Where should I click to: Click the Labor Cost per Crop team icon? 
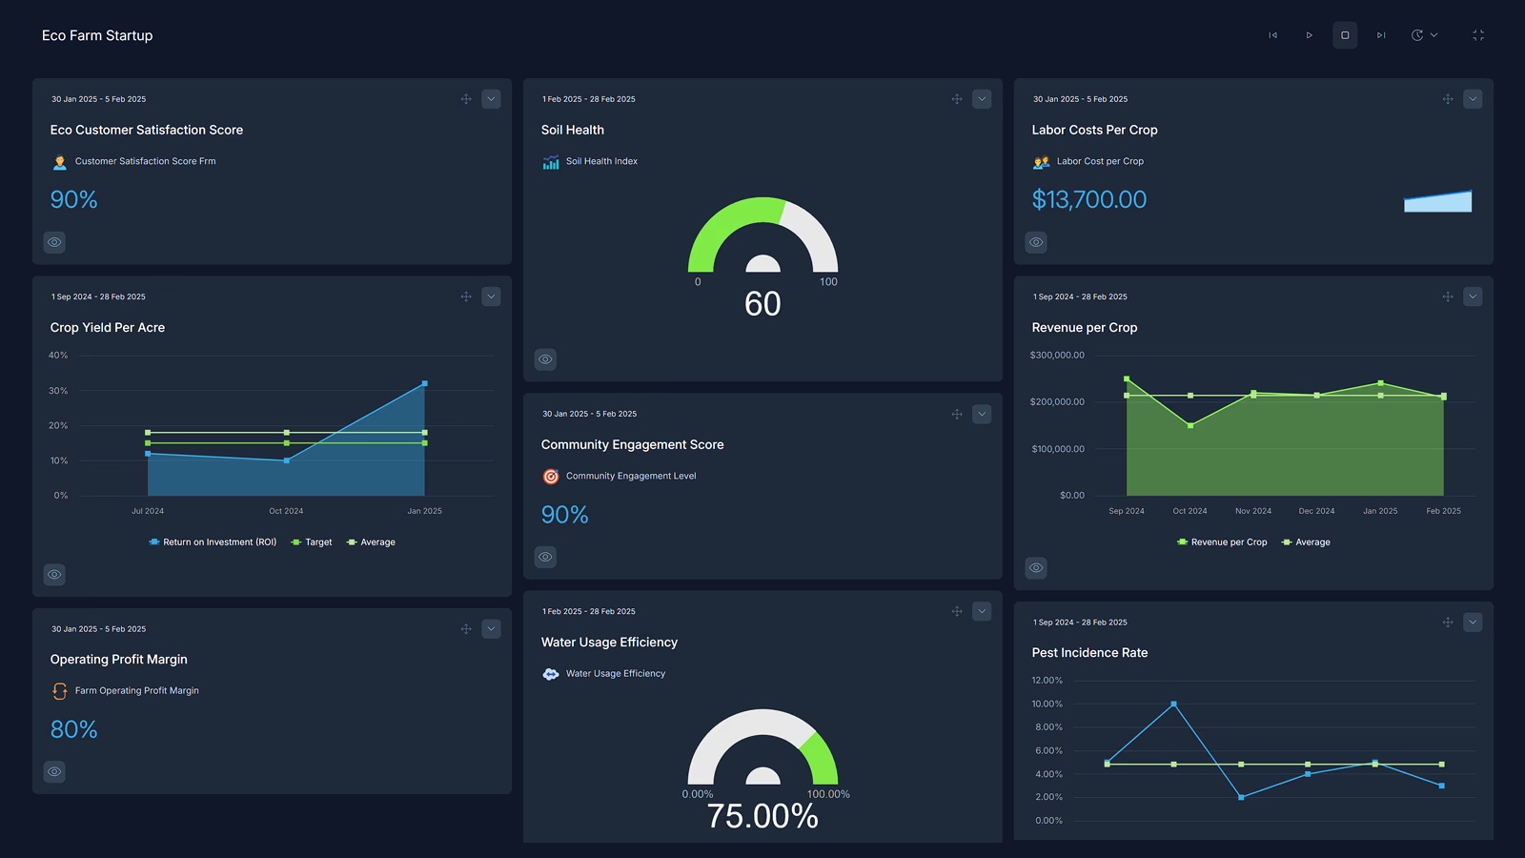pyautogui.click(x=1042, y=161)
